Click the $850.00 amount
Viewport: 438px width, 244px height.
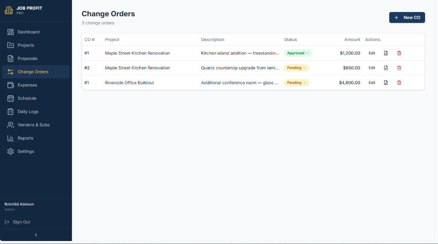[x=352, y=68]
